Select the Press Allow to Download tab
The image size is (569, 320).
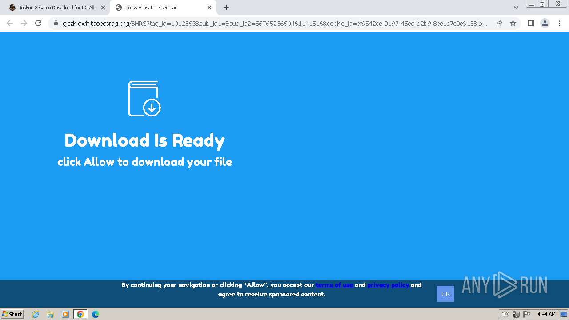pos(163,8)
